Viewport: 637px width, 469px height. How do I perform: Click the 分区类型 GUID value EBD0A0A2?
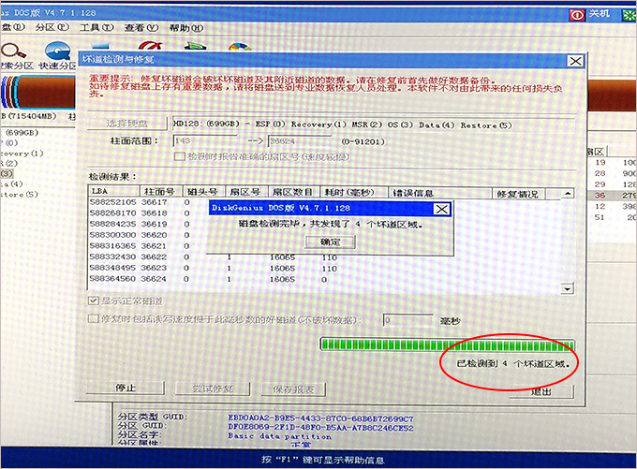click(x=320, y=418)
